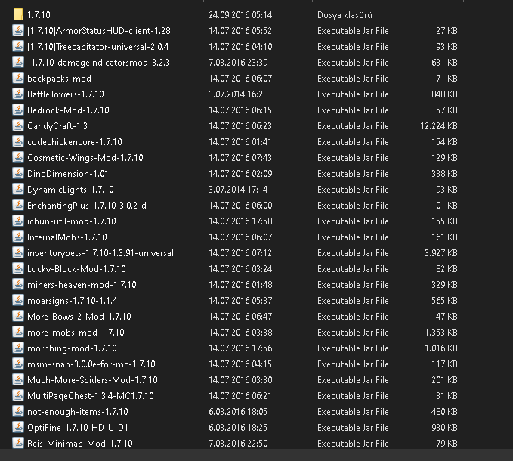Click the jar icon for OptiFine_1.7.10_HD_U_D1
This screenshot has height=461, width=513.
18,428
